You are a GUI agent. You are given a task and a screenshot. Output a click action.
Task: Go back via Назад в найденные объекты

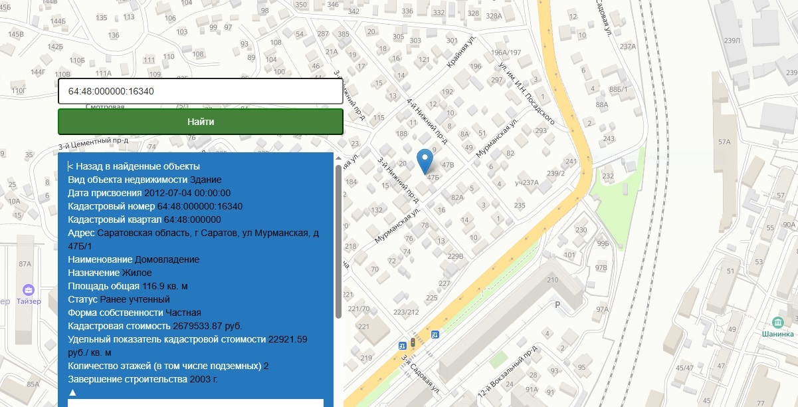[x=134, y=166]
